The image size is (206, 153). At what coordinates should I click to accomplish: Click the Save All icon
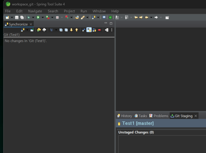[x=22, y=17]
